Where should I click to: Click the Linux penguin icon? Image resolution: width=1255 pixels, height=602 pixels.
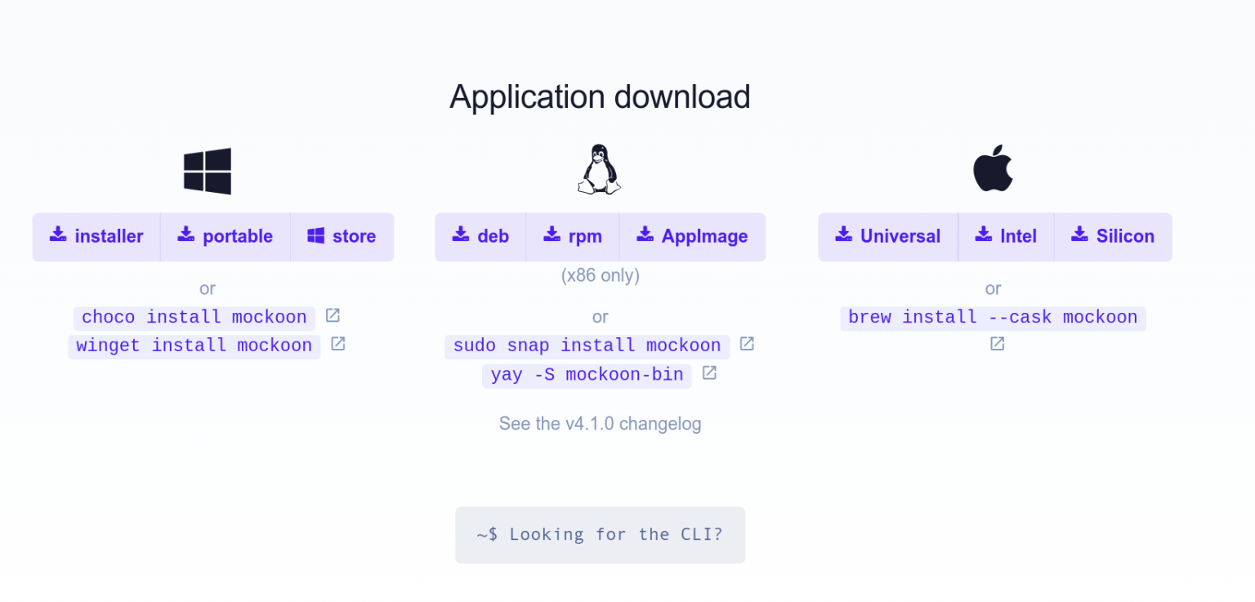click(x=600, y=168)
